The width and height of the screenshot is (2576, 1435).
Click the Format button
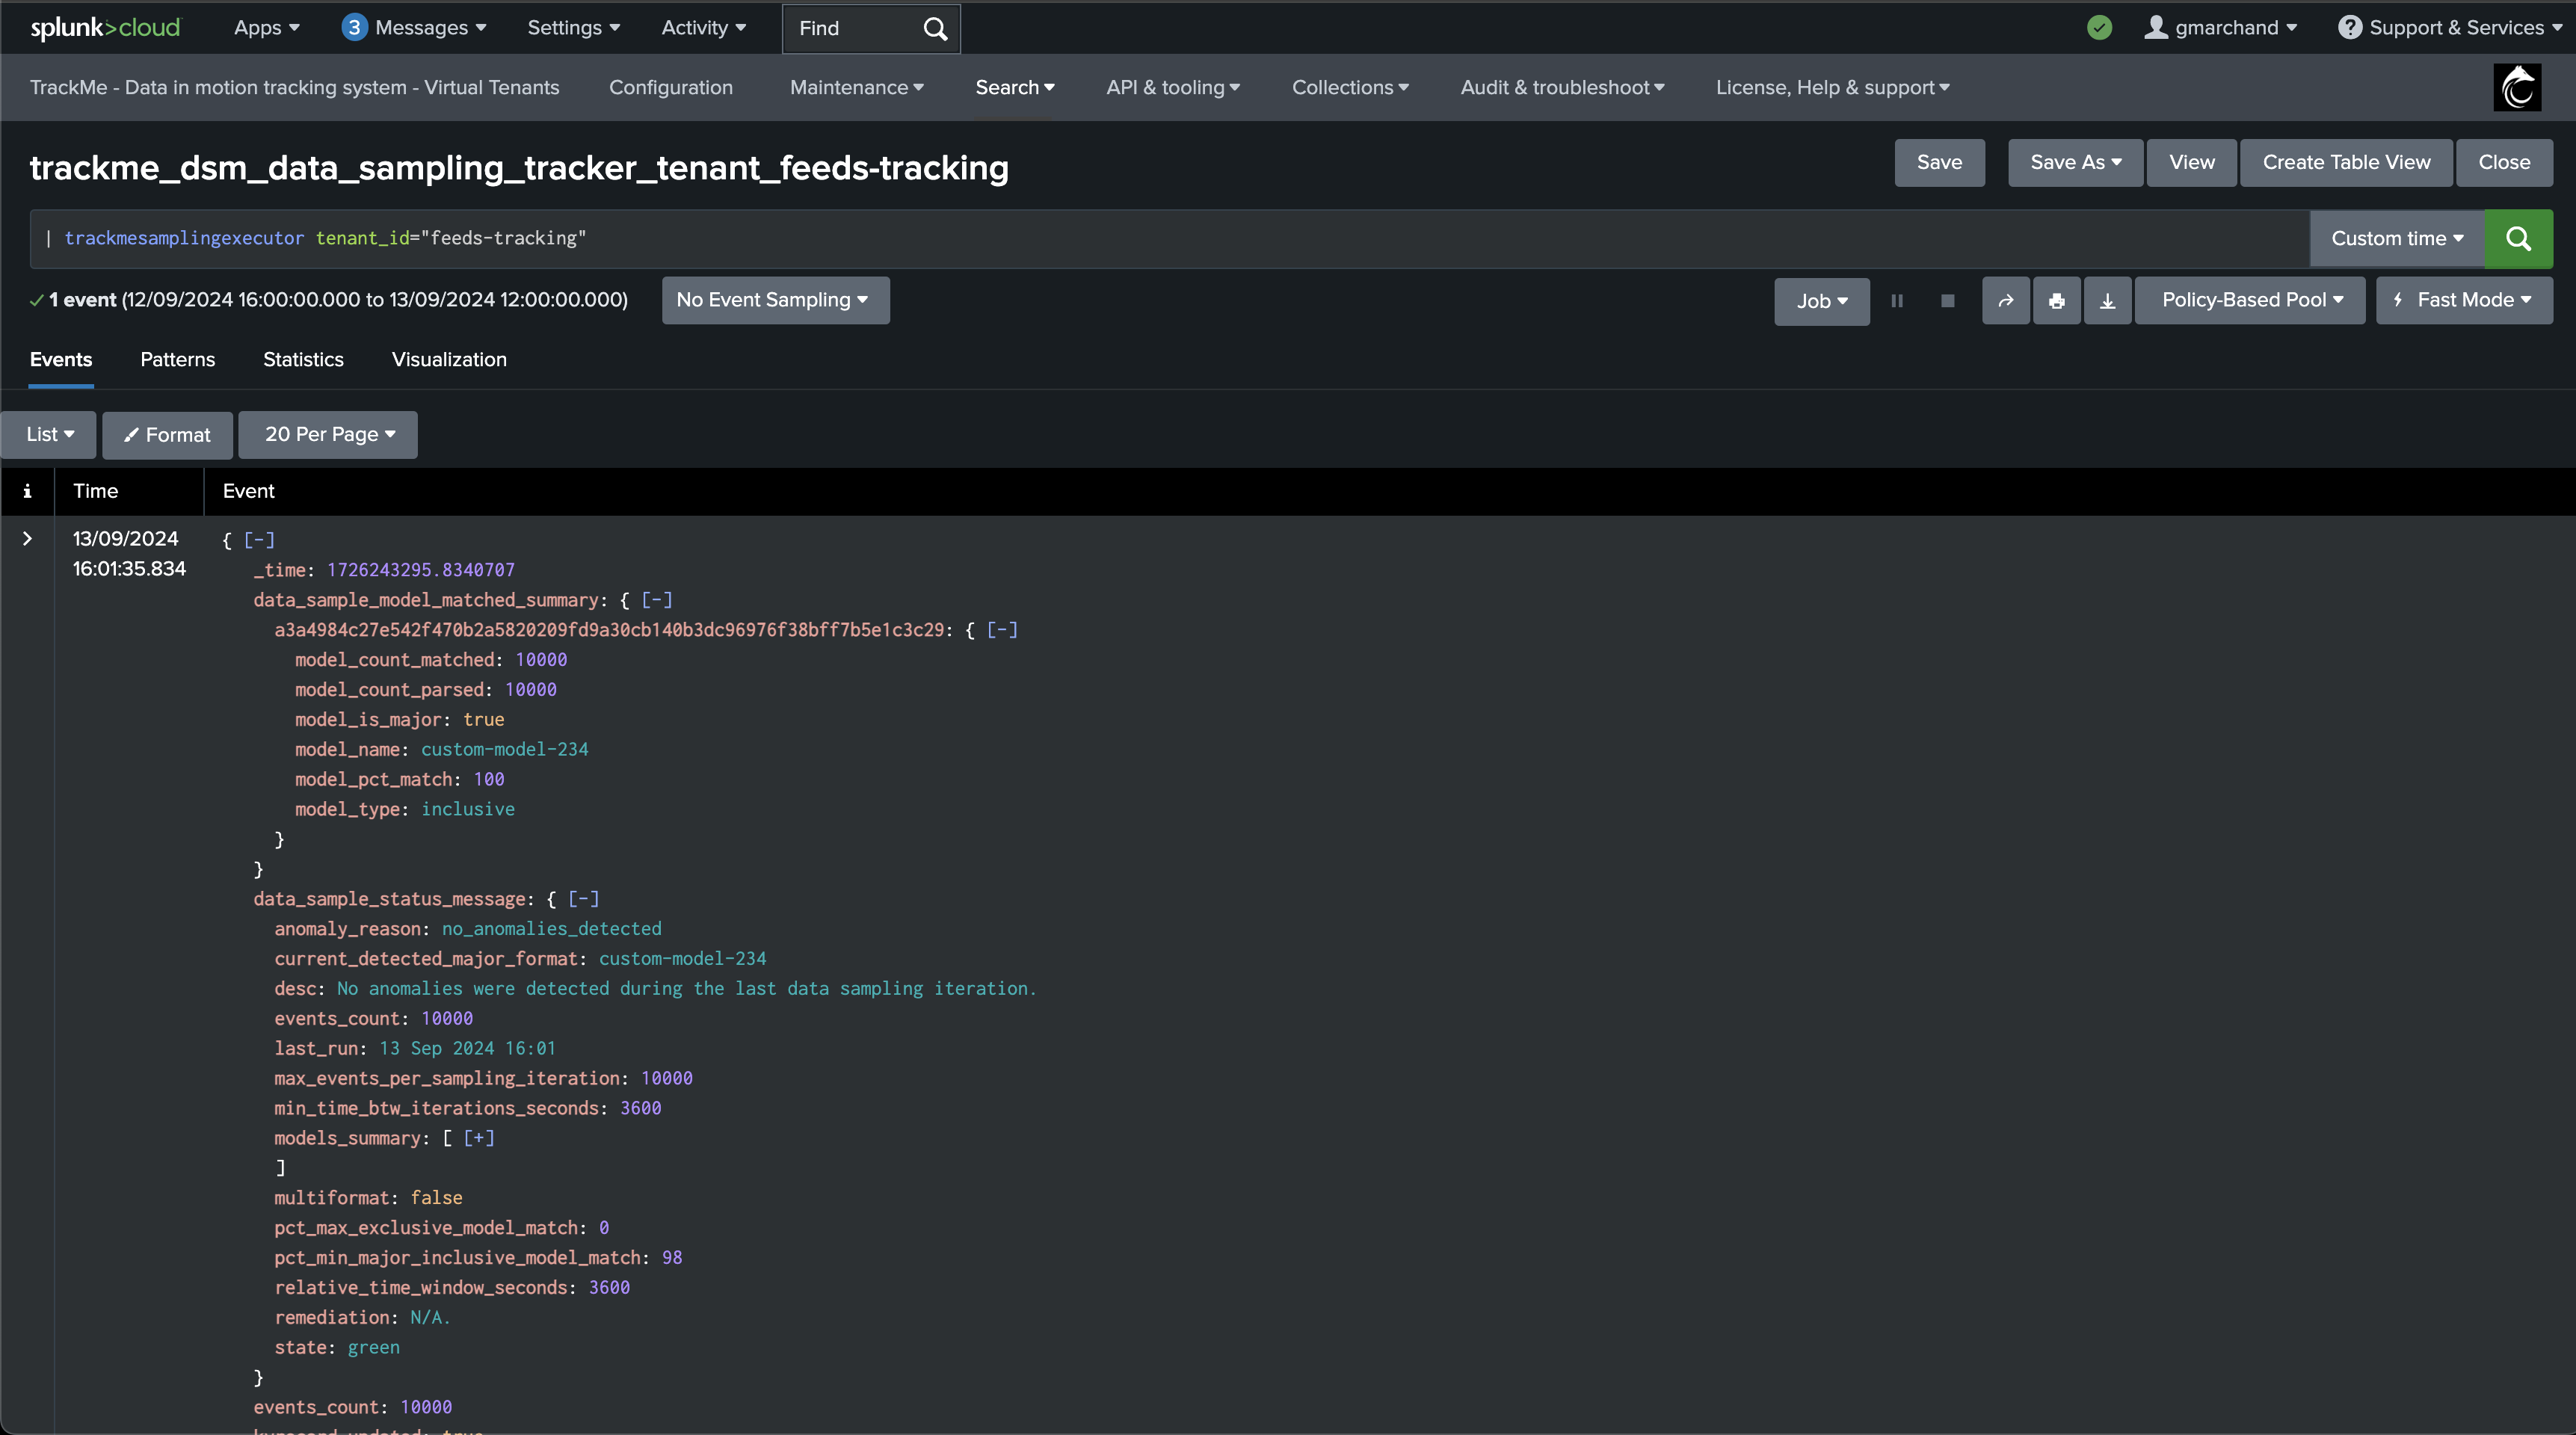pos(167,435)
